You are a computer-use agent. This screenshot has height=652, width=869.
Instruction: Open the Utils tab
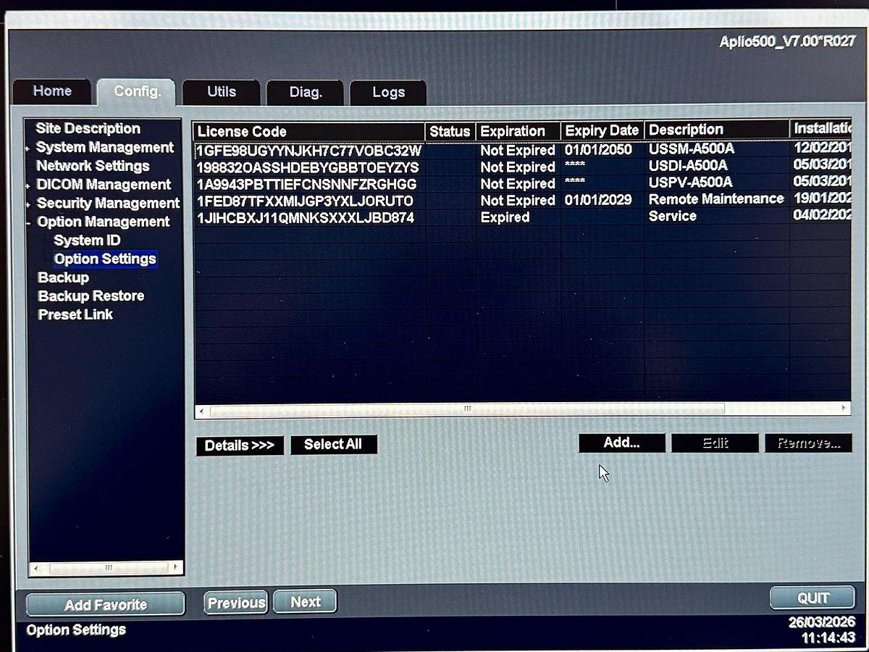point(221,92)
